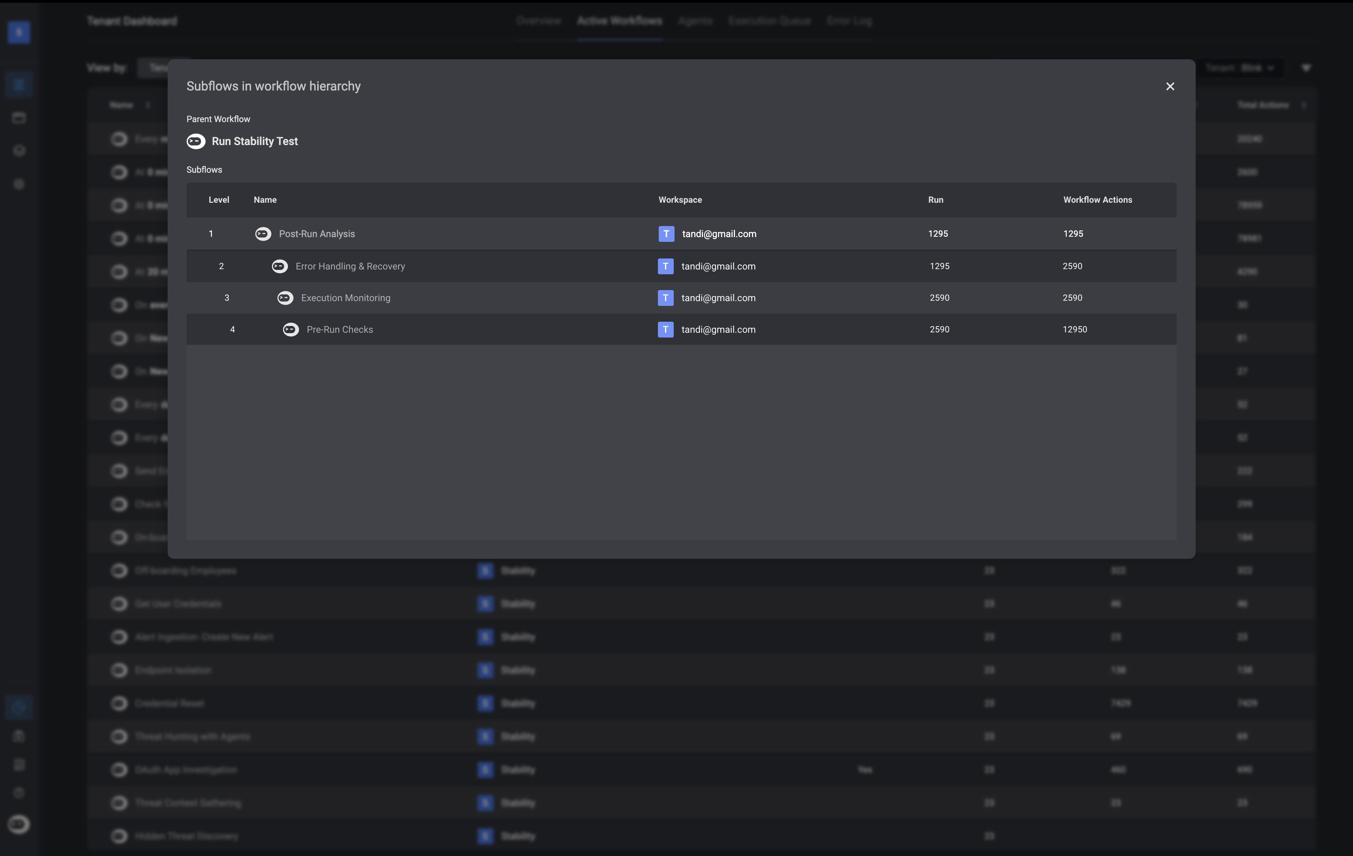Open the Post-Run Analysis subflow

click(x=317, y=234)
